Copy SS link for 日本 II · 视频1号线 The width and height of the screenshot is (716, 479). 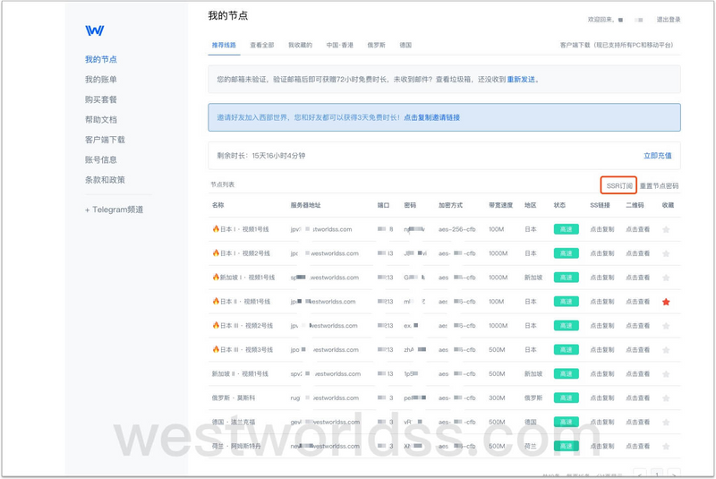coord(601,302)
